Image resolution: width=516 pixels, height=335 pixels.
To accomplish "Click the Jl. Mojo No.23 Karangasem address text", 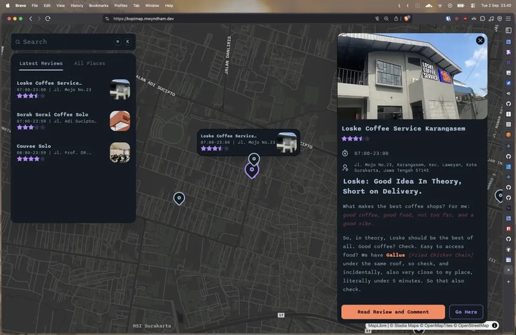I will 415,167.
